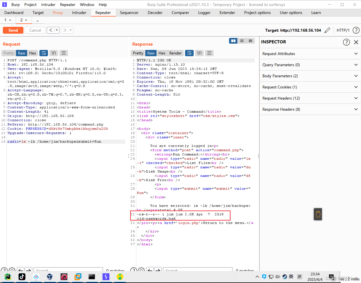
Task: Add new Repeater tab with ellipsis
Action: (x=37, y=20)
